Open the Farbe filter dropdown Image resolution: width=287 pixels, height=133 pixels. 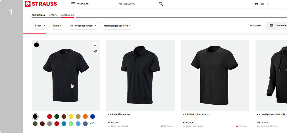[x=58, y=26]
